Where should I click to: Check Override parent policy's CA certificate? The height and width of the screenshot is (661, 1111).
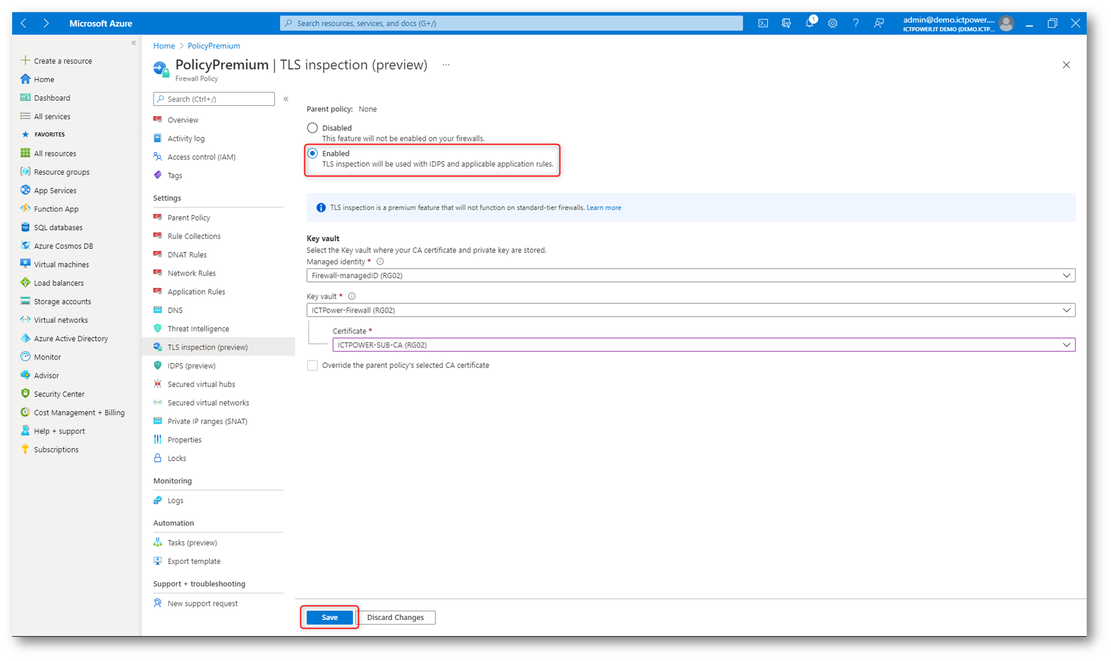pyautogui.click(x=312, y=365)
